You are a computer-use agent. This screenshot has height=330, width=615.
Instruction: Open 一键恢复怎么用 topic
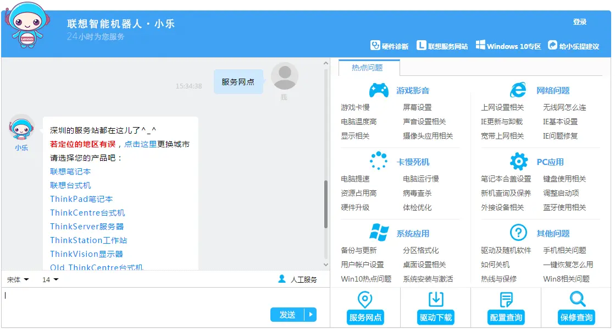[x=568, y=265]
